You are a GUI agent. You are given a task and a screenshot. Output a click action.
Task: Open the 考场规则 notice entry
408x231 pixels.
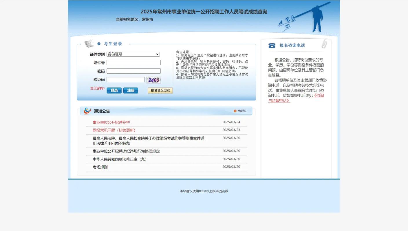(100, 167)
